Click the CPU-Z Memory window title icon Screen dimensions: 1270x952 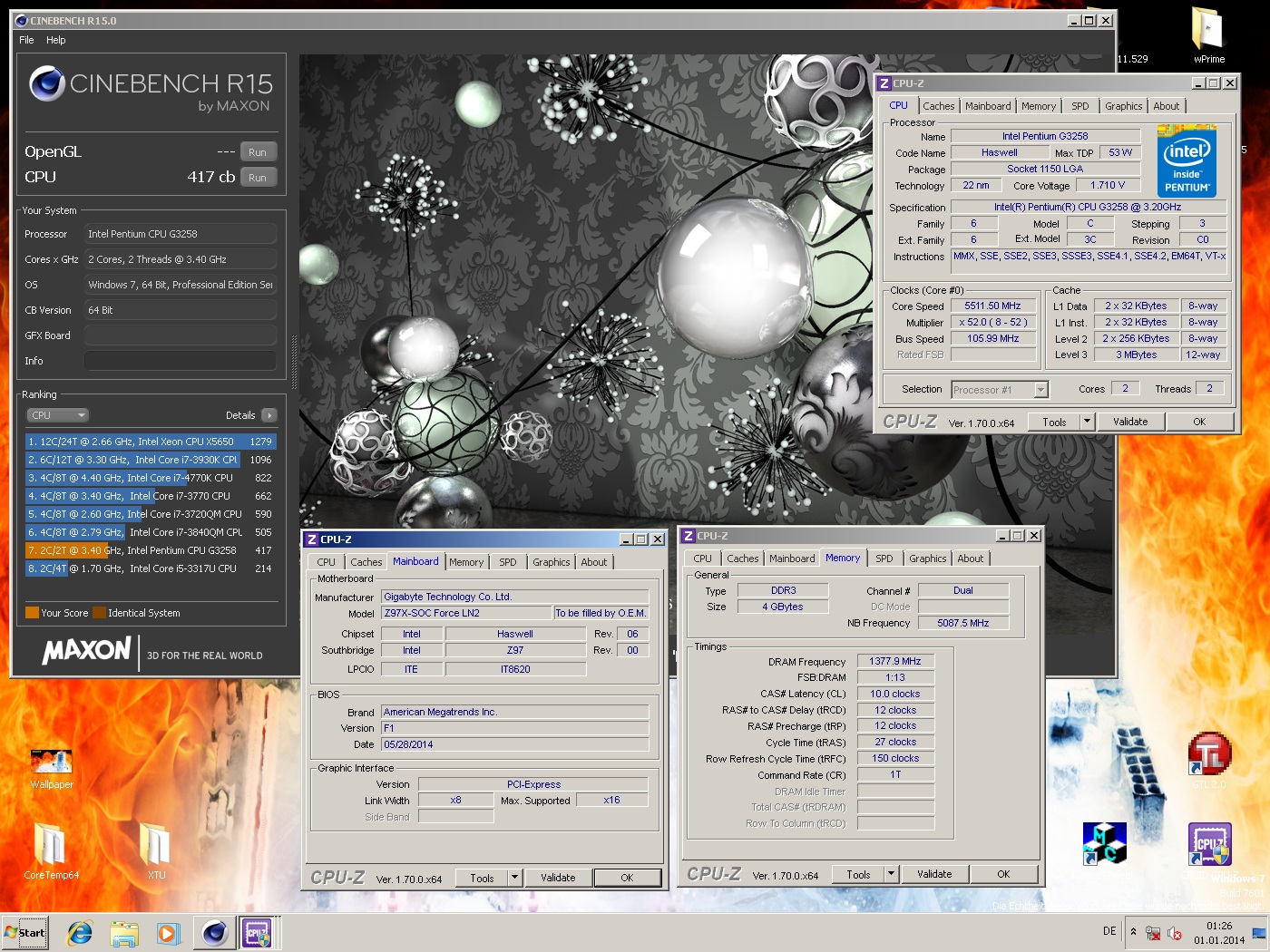pos(689,536)
